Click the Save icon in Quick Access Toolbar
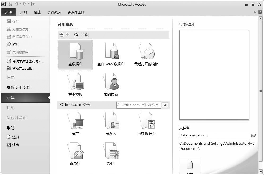Image resolution: width=264 pixels, height=175 pixels. pos(11,4)
